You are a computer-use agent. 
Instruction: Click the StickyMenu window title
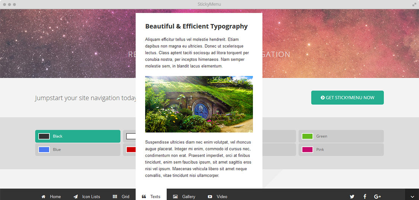[209, 4]
